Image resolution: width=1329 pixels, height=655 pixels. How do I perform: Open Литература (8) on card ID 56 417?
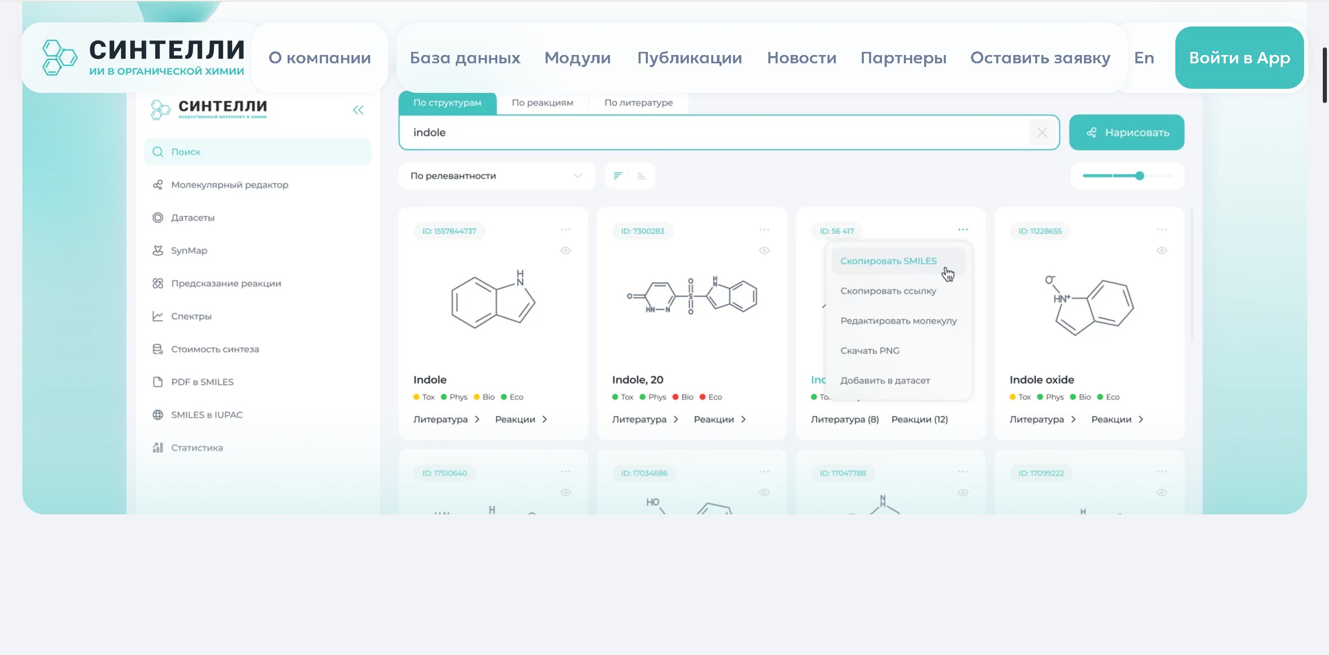tap(845, 419)
